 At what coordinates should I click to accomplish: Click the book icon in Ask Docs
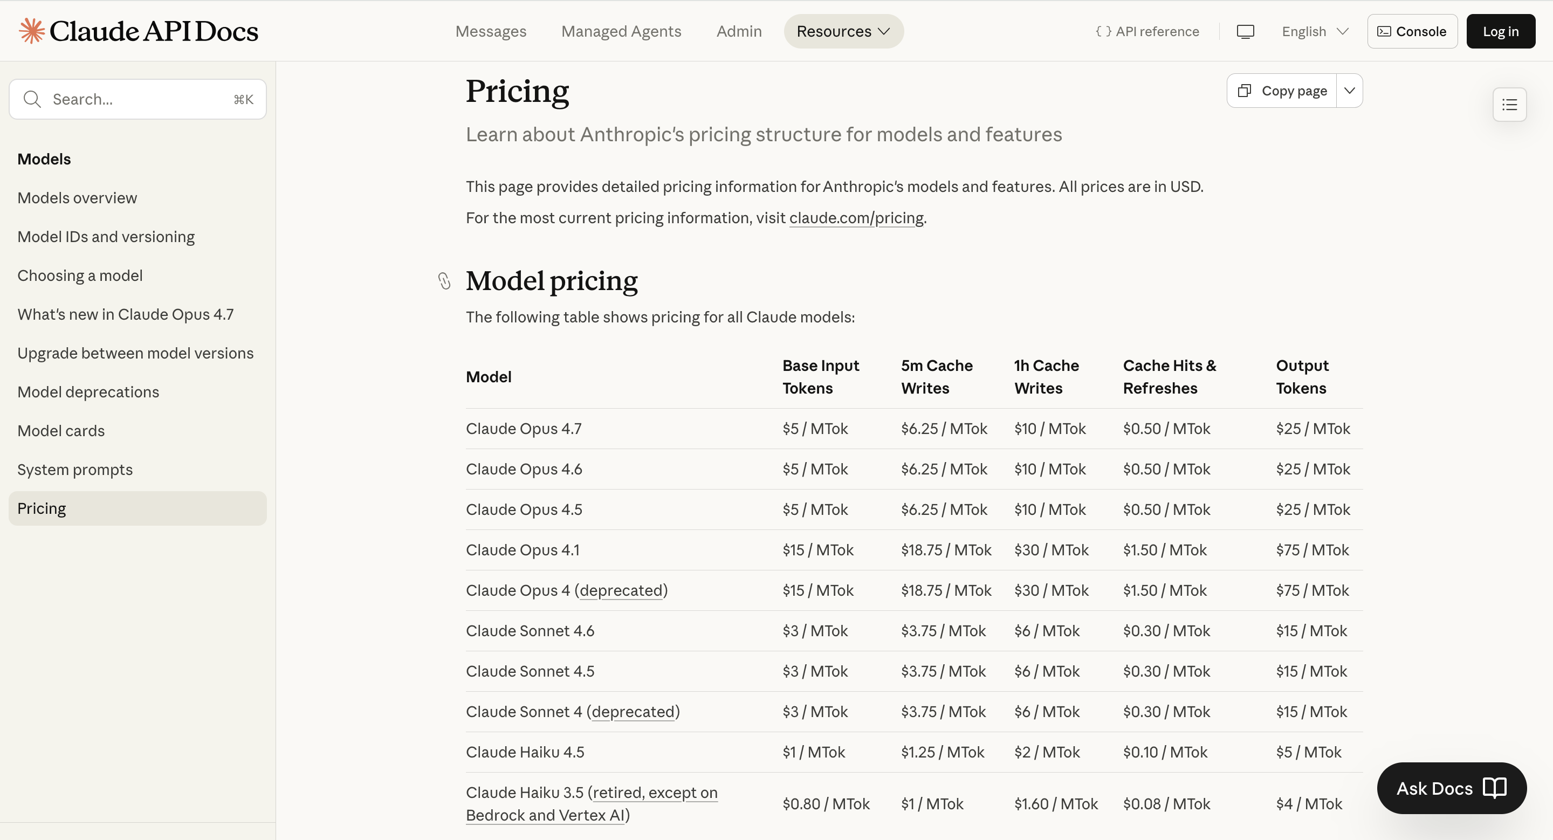[x=1495, y=788]
